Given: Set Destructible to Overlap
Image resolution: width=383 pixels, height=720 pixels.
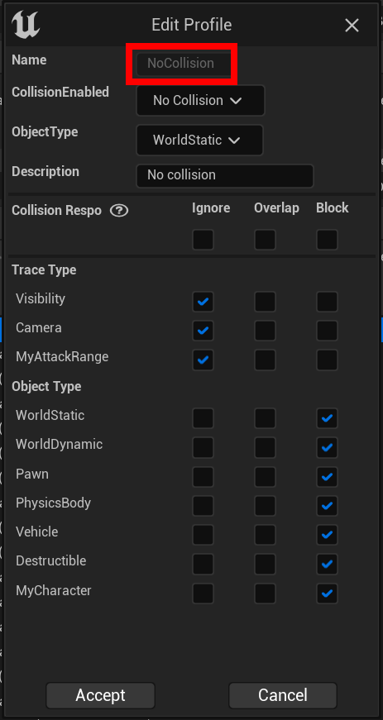Looking at the screenshot, I should (x=265, y=565).
